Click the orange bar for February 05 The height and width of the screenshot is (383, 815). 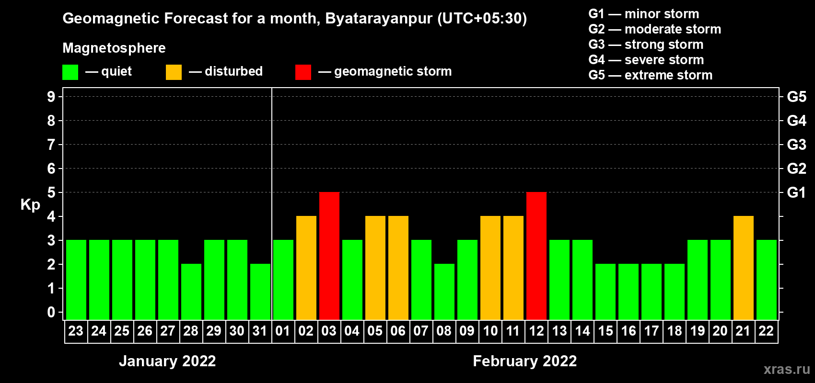[x=375, y=268]
